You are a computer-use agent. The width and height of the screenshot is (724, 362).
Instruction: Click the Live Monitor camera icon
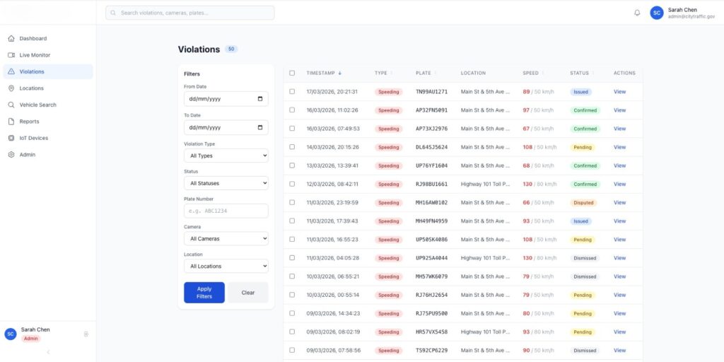point(11,55)
